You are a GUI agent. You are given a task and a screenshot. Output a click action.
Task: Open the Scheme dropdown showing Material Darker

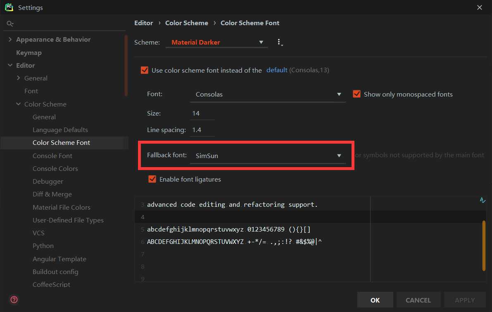[x=217, y=43]
